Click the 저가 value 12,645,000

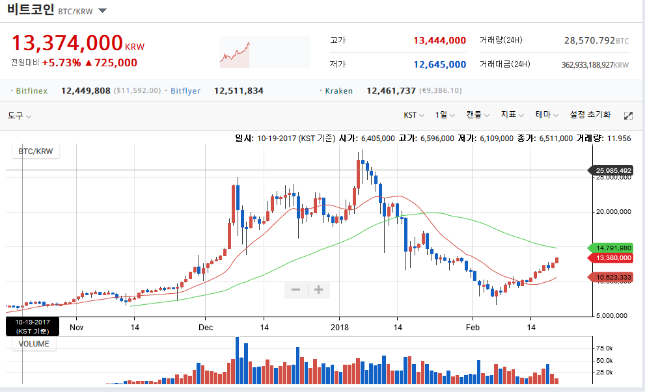pos(440,64)
